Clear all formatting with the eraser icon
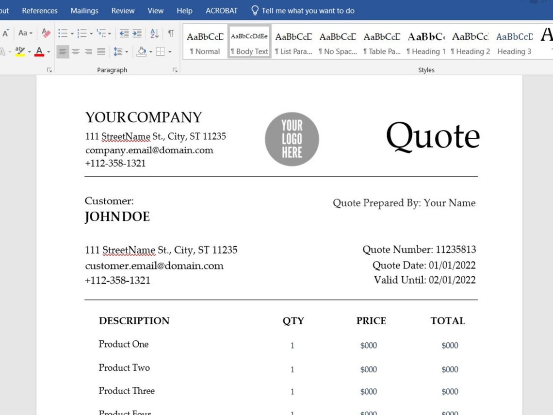The image size is (553, 415). (x=46, y=32)
